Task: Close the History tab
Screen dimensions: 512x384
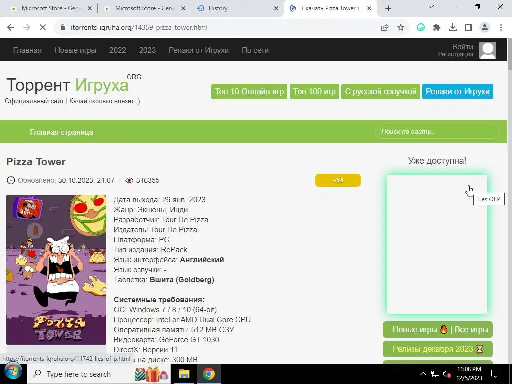Action: coord(276,8)
